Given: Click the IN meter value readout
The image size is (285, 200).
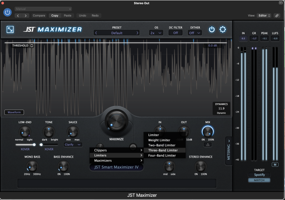Looking at the screenshot, I should click(243, 38).
